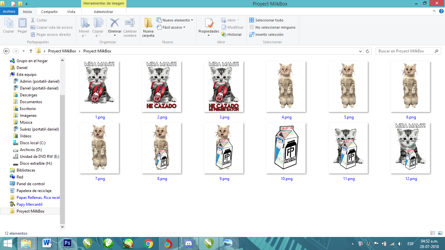The image size is (445, 250).
Task: Open the recent locations dropdown arrow
Action: [x=23, y=51]
